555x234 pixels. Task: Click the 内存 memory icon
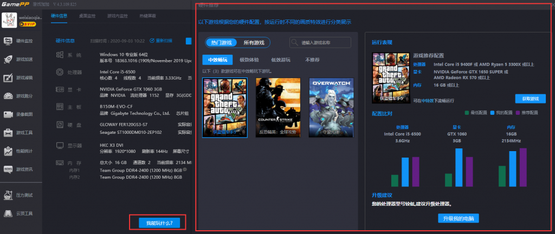pyautogui.click(x=60, y=162)
